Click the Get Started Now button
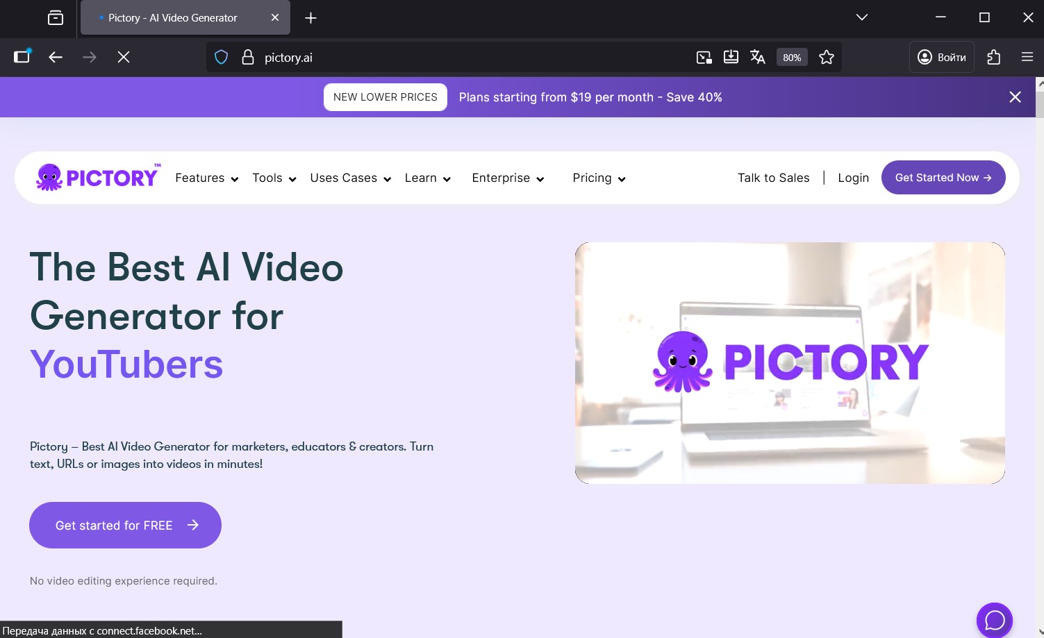 click(x=943, y=178)
